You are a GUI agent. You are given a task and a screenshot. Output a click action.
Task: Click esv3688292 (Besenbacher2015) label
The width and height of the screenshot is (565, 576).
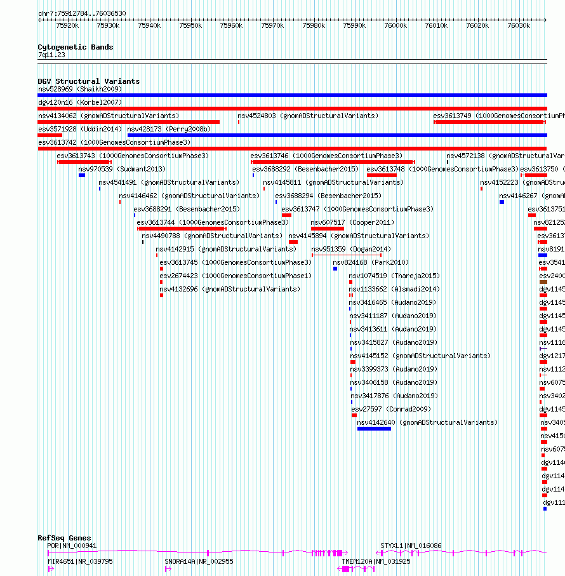pos(305,169)
